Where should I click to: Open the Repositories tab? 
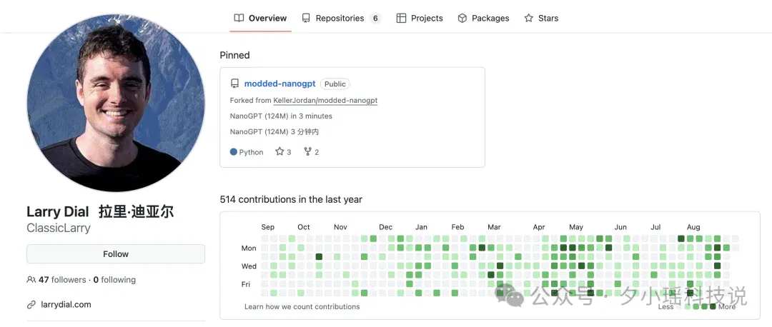click(x=341, y=18)
